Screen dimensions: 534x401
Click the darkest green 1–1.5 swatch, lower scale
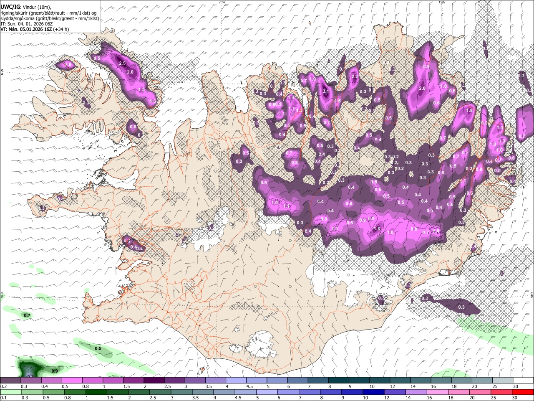pyautogui.click(x=96, y=392)
